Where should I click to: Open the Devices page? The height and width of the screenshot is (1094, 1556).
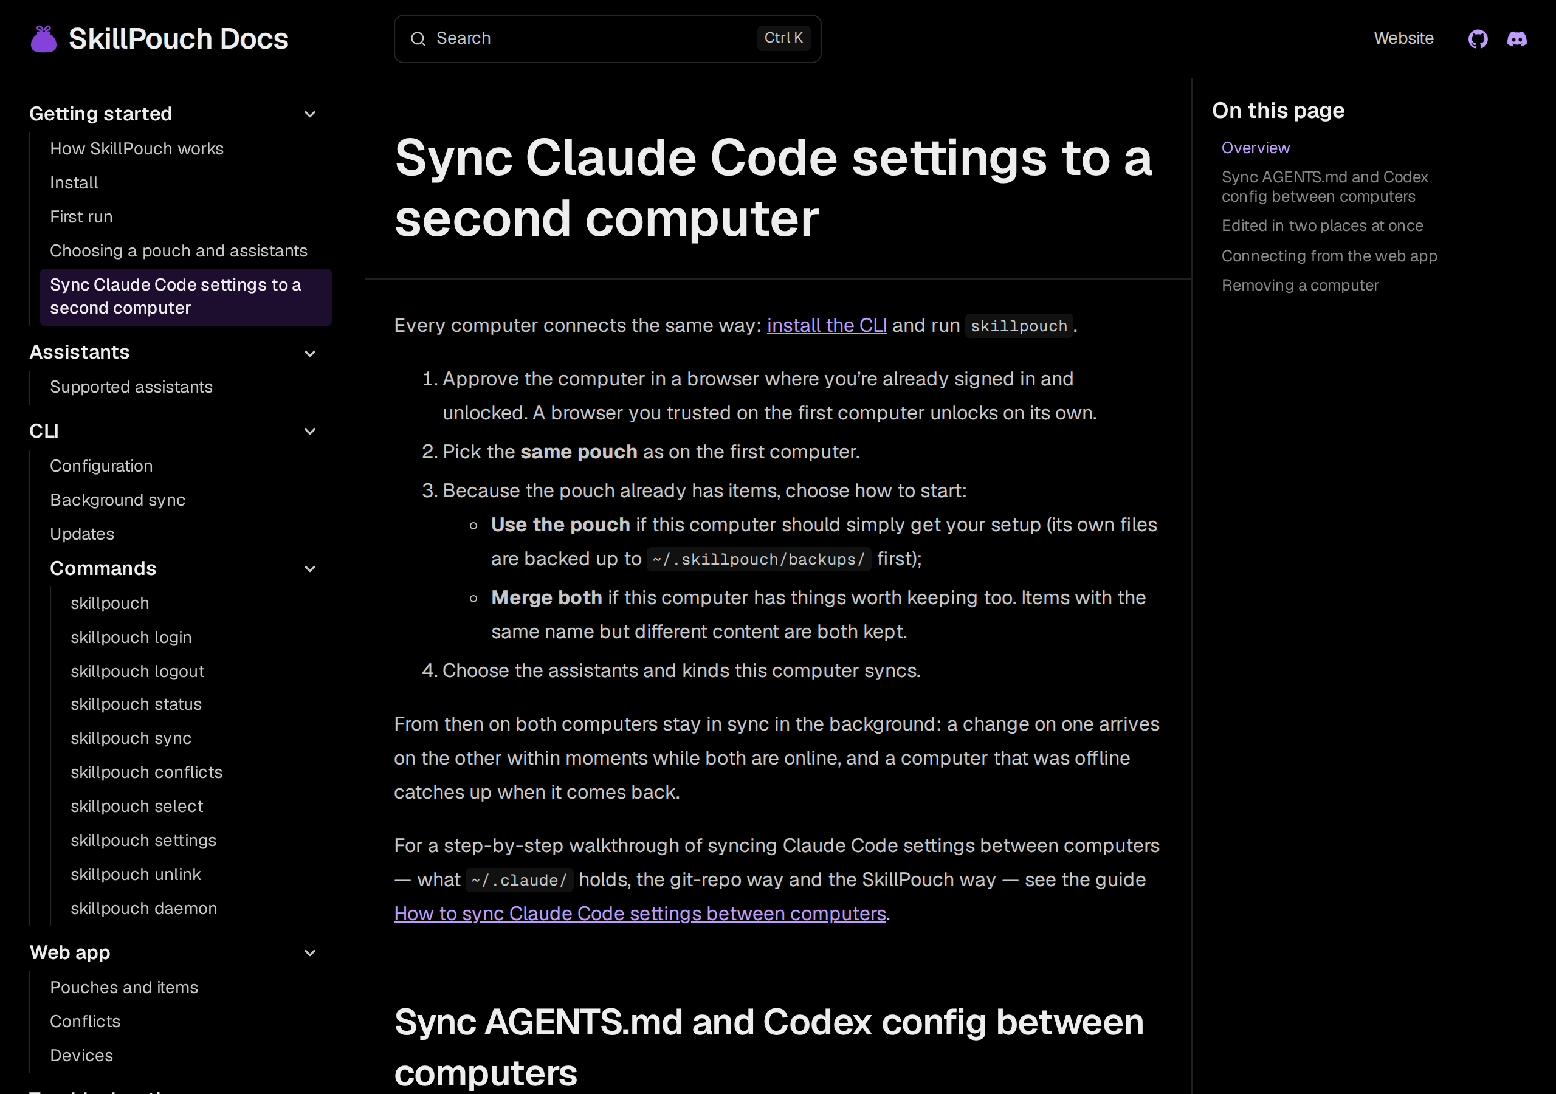pyautogui.click(x=81, y=1055)
